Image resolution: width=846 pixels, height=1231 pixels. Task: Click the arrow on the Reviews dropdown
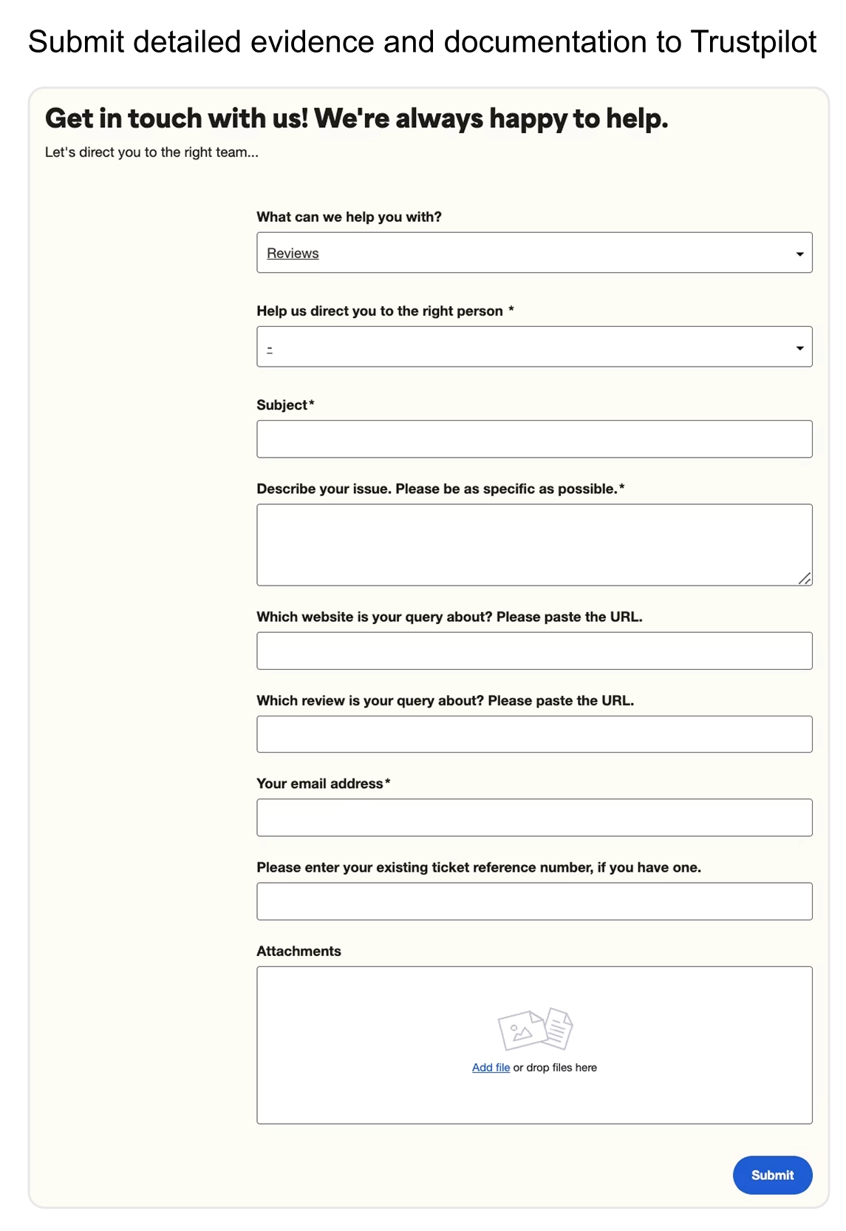[799, 254]
